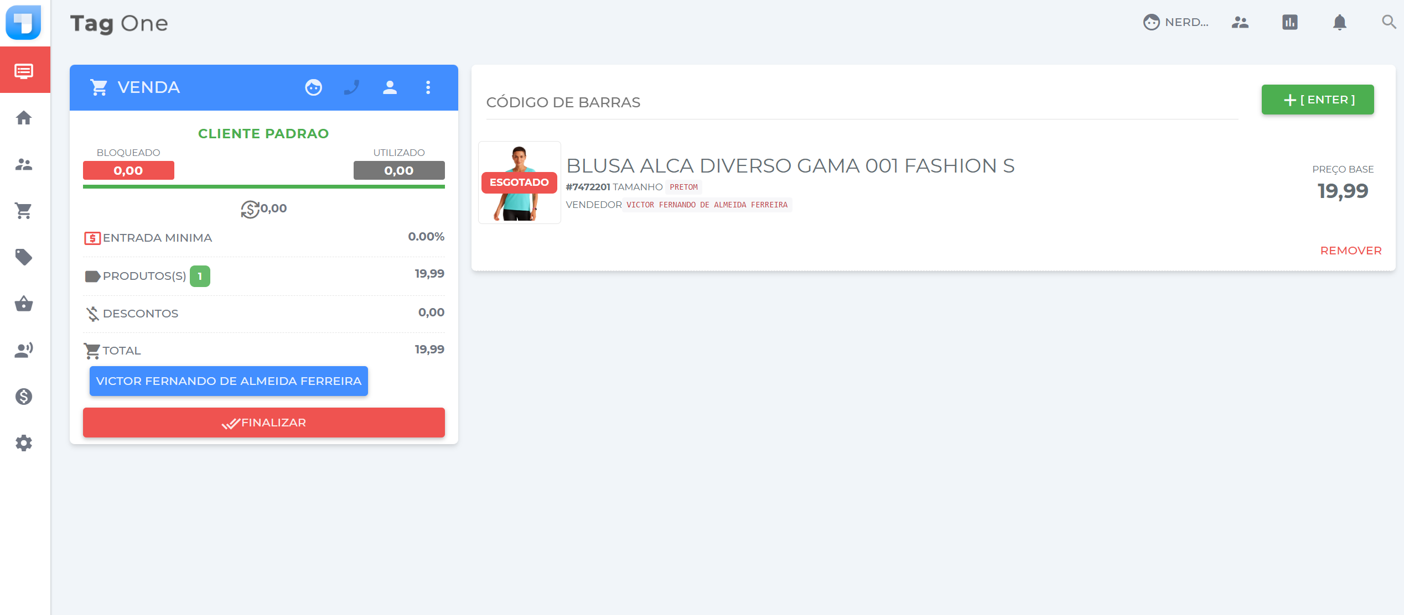Click the green ENTER add button
1404x615 pixels.
point(1317,100)
